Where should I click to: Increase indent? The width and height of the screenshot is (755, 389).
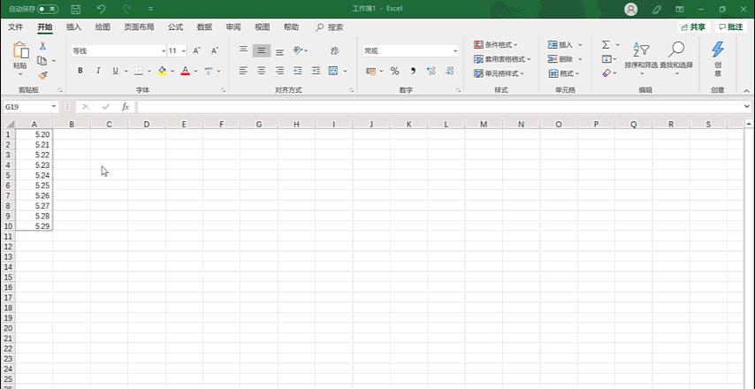316,71
